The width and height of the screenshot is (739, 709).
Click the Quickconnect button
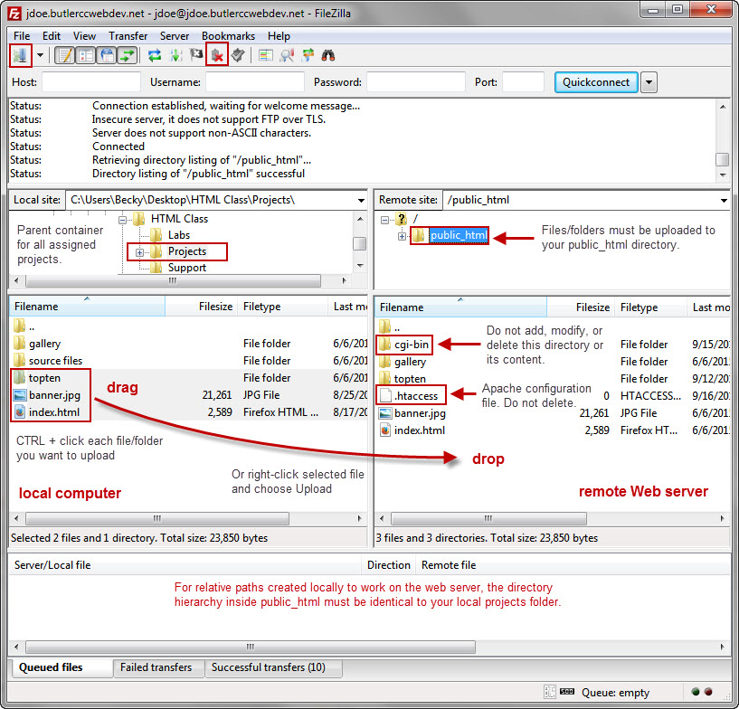click(595, 82)
